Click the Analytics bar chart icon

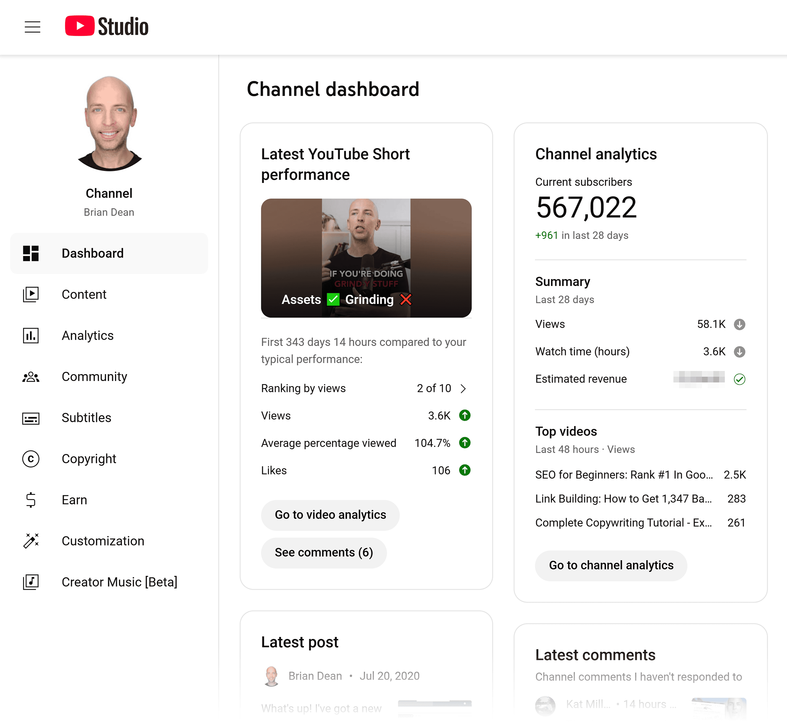pos(31,335)
